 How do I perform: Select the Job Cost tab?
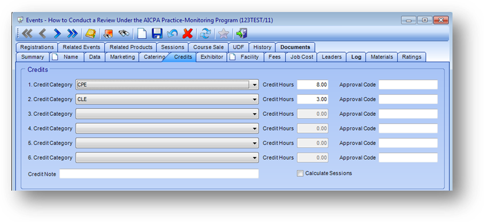click(x=302, y=57)
